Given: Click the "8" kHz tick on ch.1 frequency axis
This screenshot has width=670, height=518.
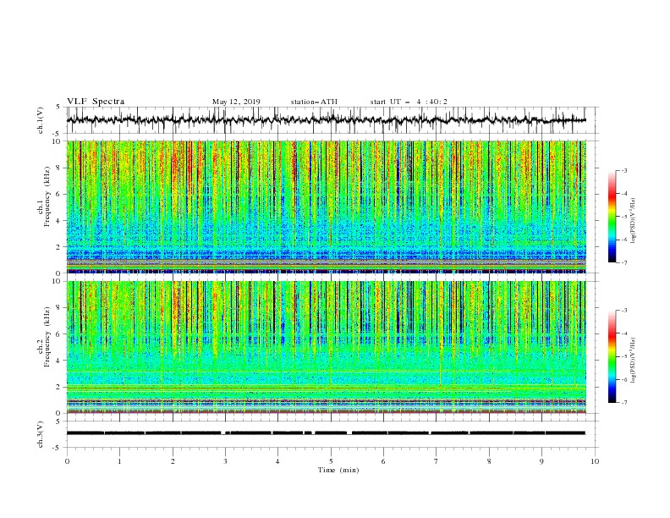Looking at the screenshot, I should click(59, 168).
